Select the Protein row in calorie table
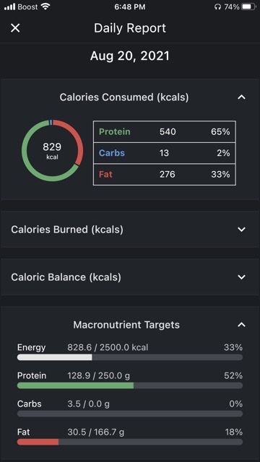Viewport: 260px width, 462px height. pos(165,131)
